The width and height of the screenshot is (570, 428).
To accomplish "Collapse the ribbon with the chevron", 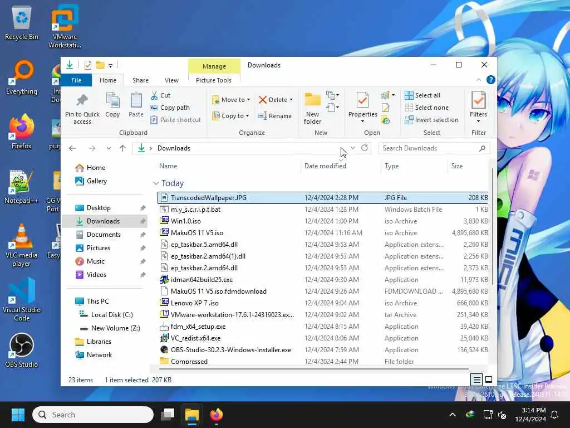I will pos(478,80).
